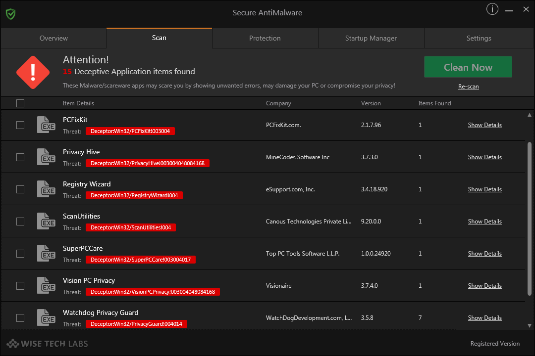Click the Watchdog Privacy Guard item name

(x=100, y=312)
